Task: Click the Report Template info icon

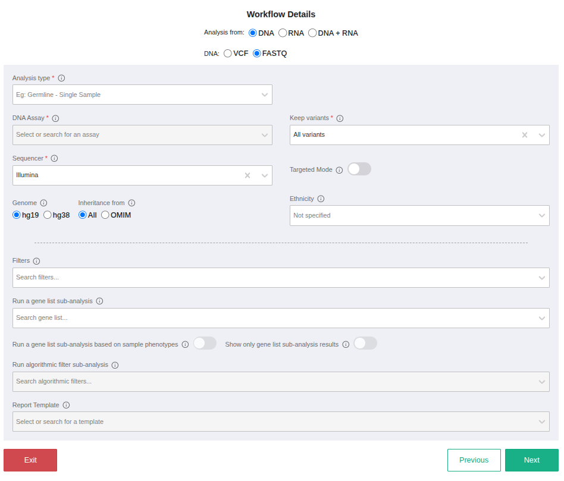Action: 66,405
